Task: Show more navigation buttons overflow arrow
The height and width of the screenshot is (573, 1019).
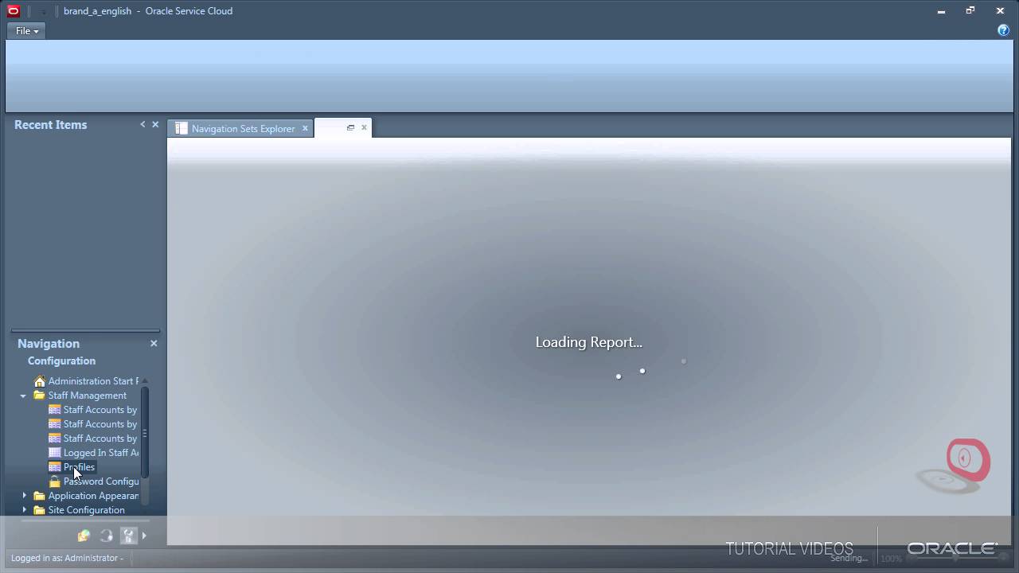Action: [144, 536]
